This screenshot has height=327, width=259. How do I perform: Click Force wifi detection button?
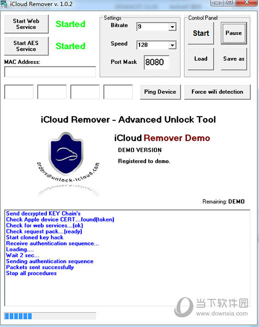click(217, 92)
